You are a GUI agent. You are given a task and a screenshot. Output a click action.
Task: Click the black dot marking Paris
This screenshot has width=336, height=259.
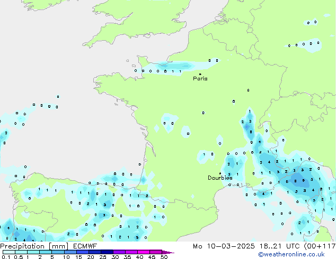(200, 74)
